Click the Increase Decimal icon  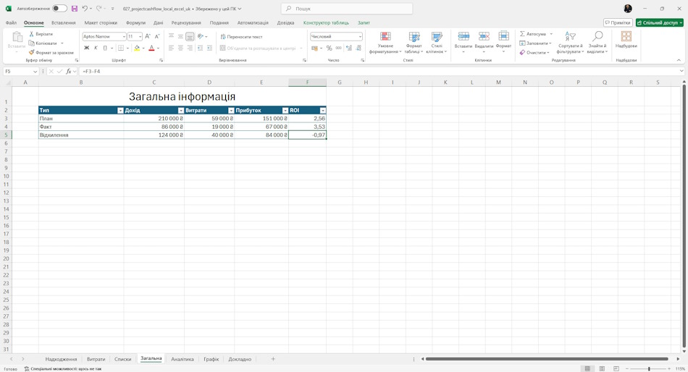pyautogui.click(x=349, y=48)
